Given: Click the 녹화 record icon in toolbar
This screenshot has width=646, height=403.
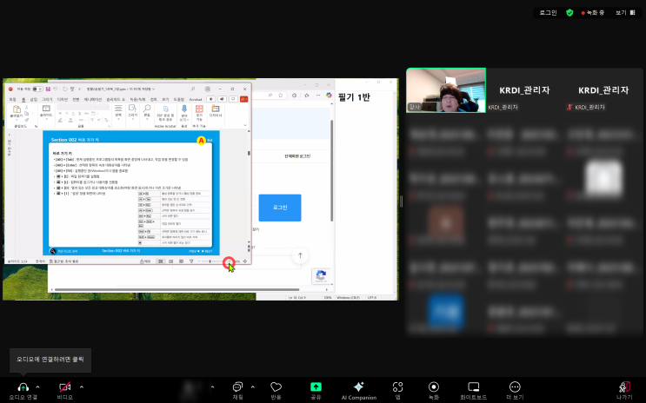Looking at the screenshot, I should pos(433,387).
